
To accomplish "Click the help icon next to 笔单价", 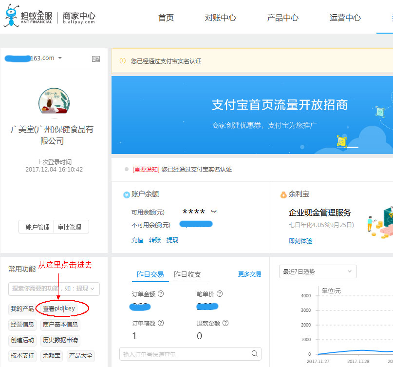I will 220,293.
